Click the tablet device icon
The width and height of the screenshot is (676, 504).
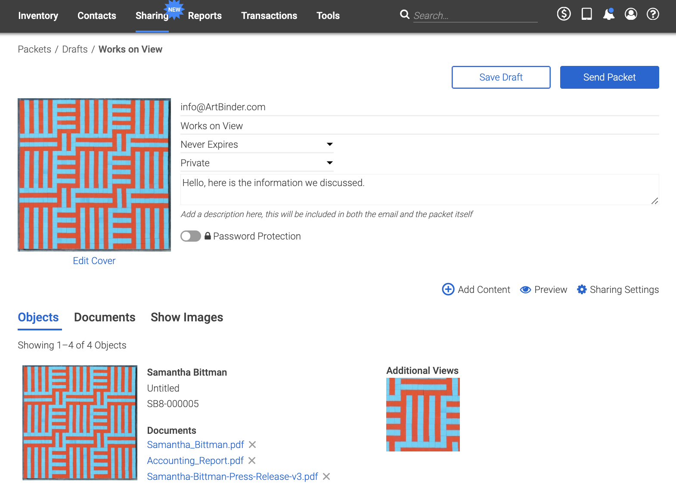tap(586, 14)
